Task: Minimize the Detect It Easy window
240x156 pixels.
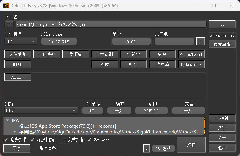Action: coord(197,6)
